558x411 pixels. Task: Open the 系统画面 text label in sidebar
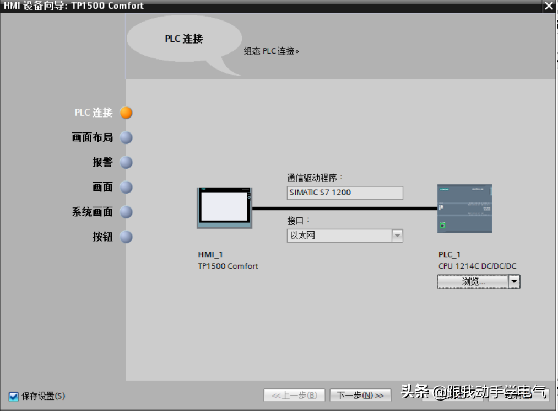tap(92, 212)
